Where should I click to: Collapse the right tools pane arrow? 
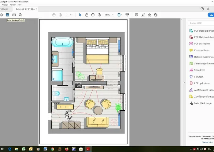pyautogui.click(x=184, y=82)
